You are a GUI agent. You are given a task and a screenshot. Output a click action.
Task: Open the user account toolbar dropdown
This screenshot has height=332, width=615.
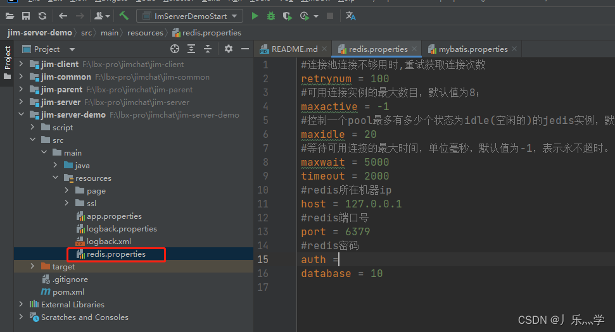pyautogui.click(x=102, y=16)
